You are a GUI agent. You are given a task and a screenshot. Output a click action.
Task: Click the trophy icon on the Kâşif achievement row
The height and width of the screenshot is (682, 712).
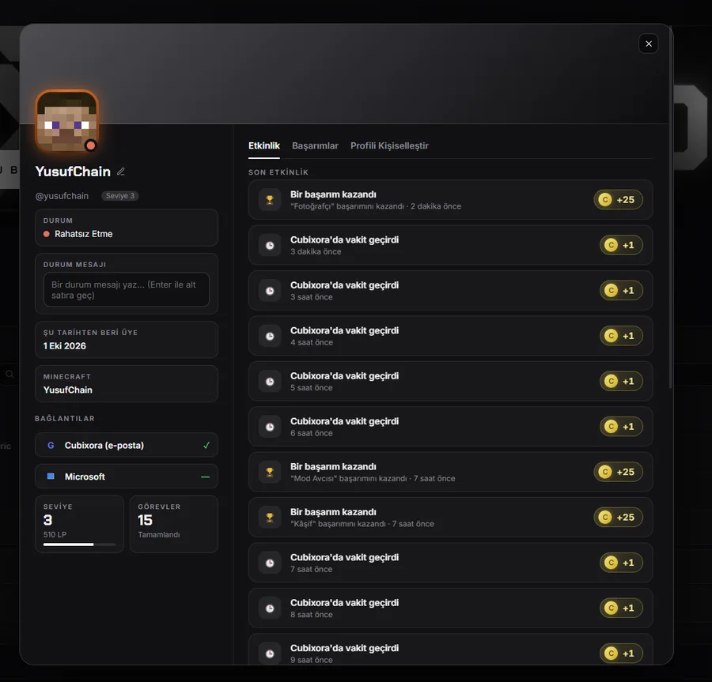270,517
